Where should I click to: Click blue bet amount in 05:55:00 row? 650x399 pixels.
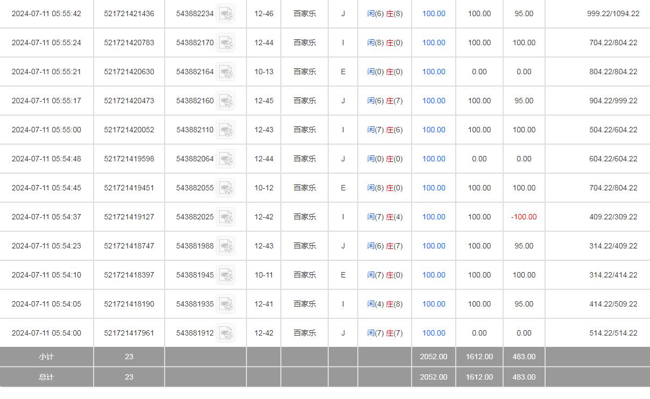coord(433,130)
